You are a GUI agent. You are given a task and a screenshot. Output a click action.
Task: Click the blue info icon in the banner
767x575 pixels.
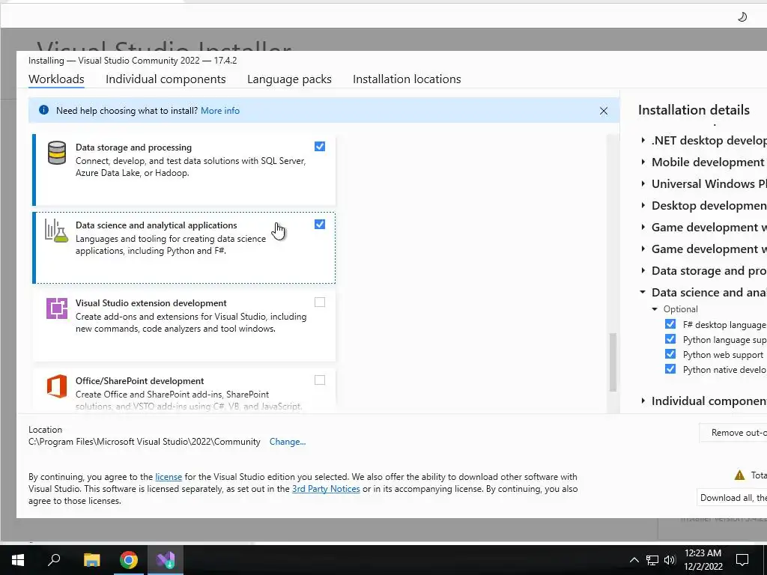[x=43, y=110]
